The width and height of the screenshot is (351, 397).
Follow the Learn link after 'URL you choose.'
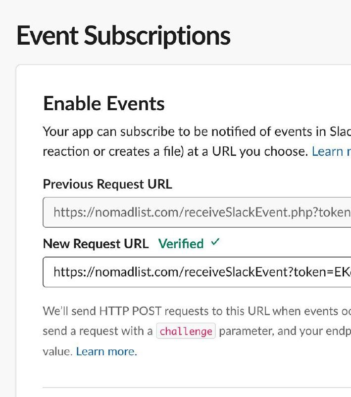331,151
